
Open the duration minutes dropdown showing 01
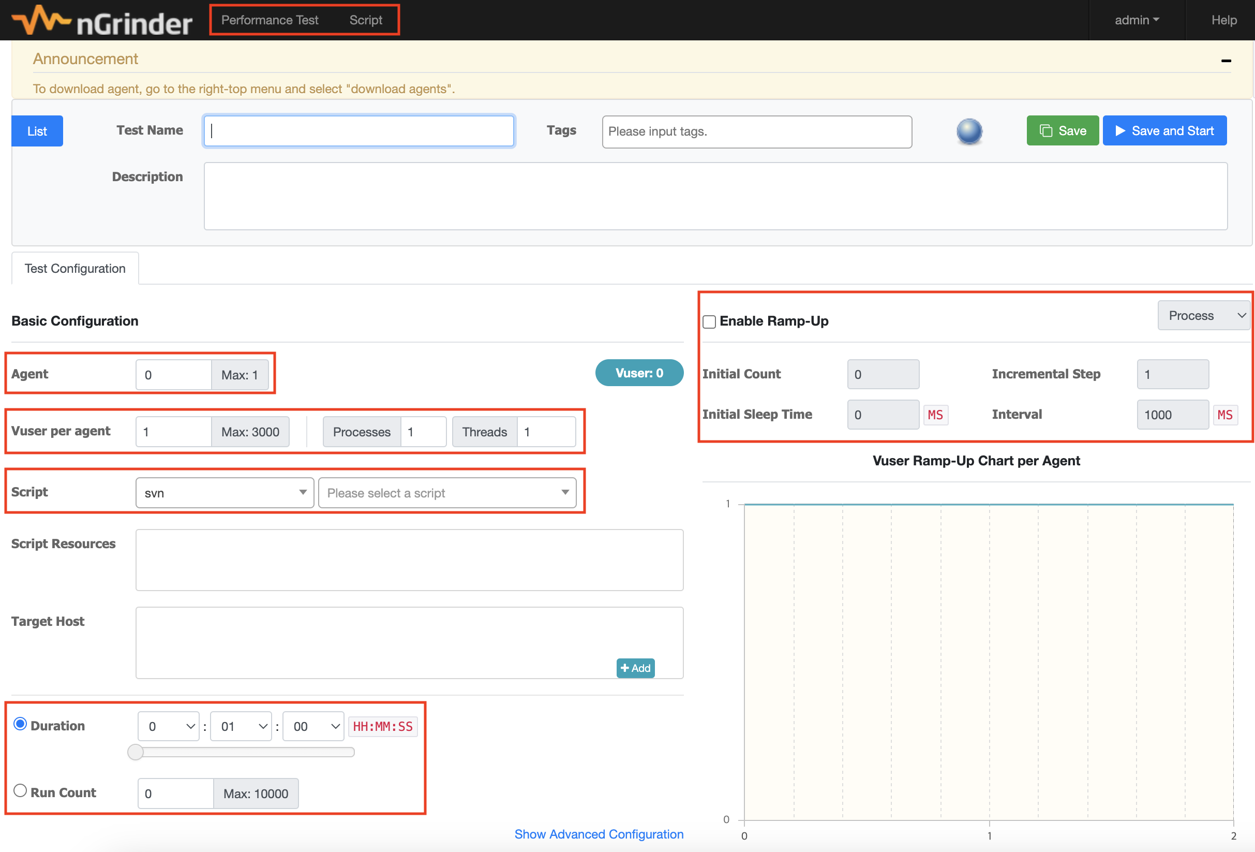pyautogui.click(x=241, y=726)
